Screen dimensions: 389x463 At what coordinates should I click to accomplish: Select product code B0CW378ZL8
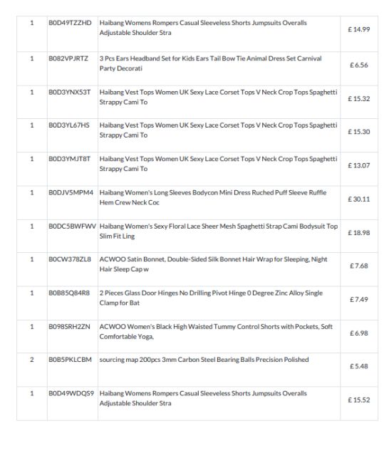coord(70,259)
